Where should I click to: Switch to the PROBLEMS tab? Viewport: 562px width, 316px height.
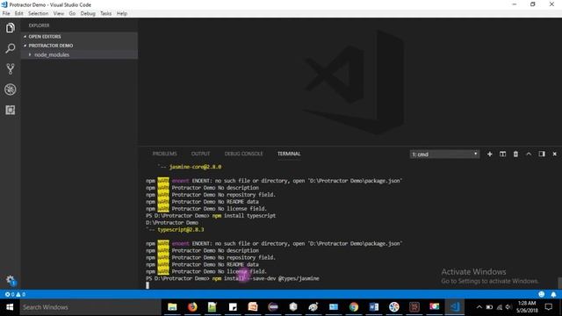pyautogui.click(x=164, y=154)
